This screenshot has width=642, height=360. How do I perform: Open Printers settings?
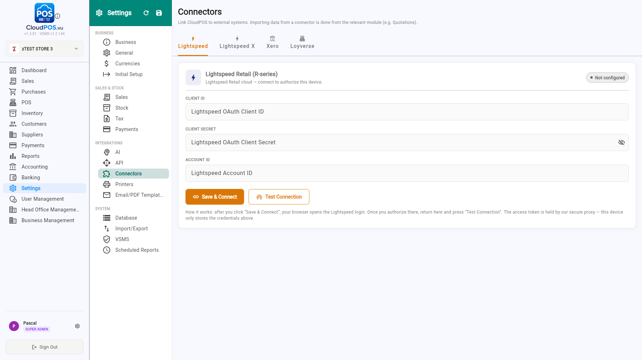(133, 184)
